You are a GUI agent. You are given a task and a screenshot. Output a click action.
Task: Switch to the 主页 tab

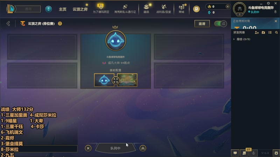pyautogui.click(x=63, y=9)
